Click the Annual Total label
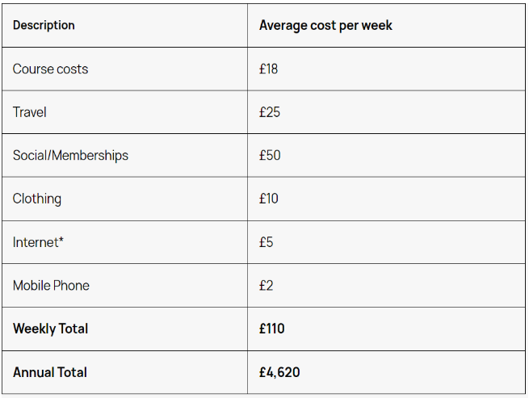Screen dimensions: 529x398 pyautogui.click(x=50, y=372)
